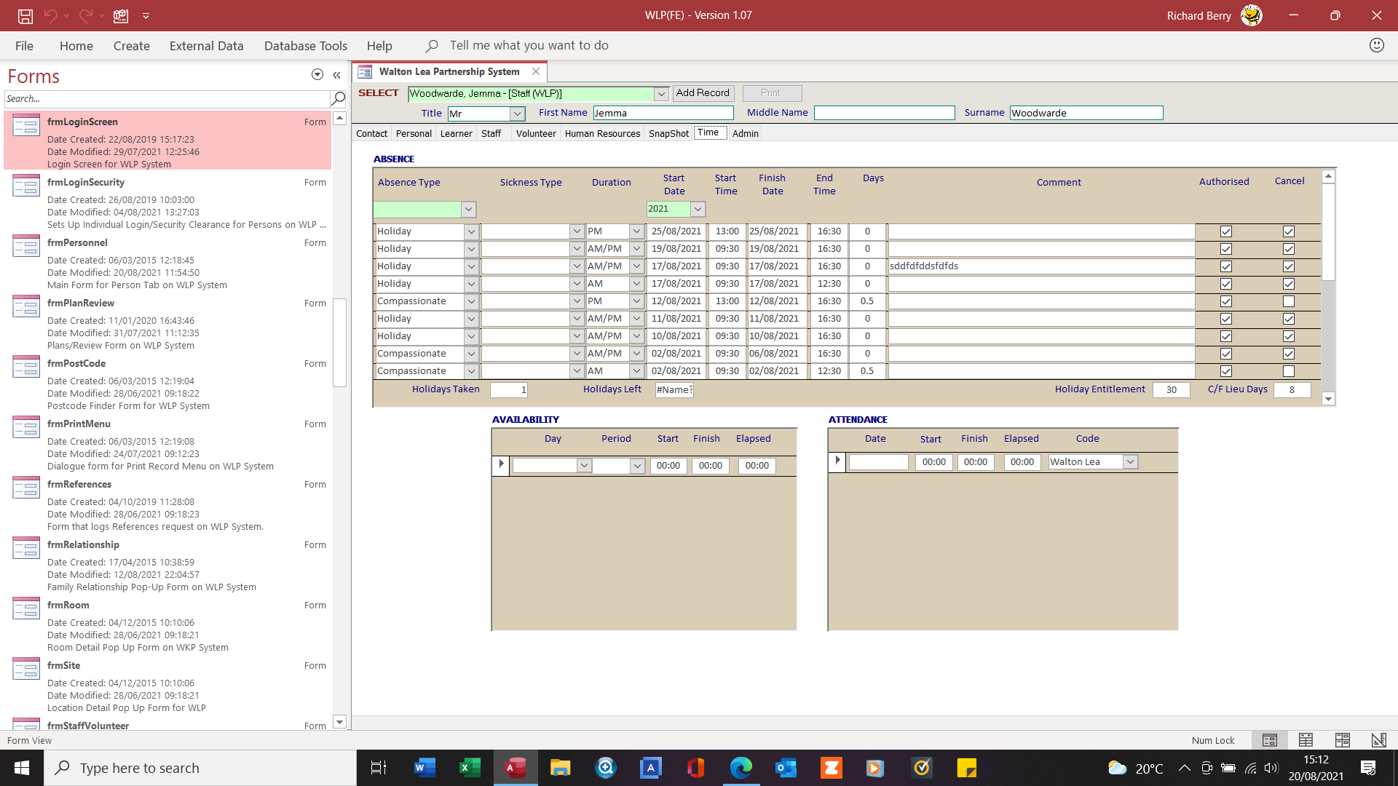Click the Middle Name input field
Image resolution: width=1398 pixels, height=786 pixels.
tap(884, 113)
